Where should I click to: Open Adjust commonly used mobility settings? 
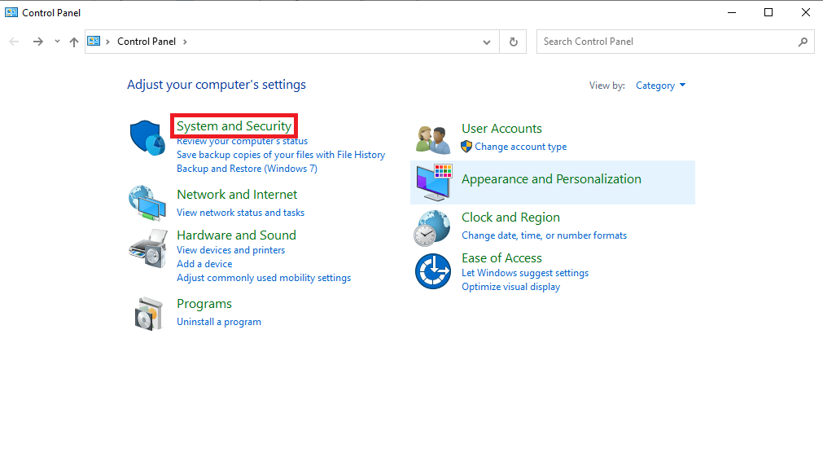tap(264, 278)
